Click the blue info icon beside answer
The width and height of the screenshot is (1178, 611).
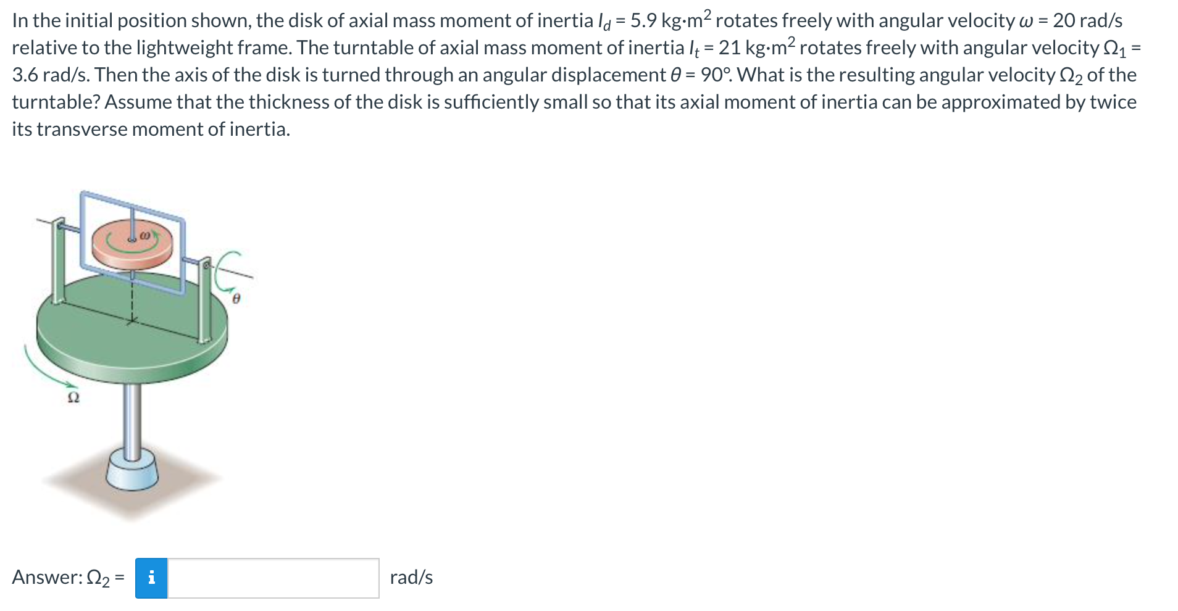(x=151, y=578)
